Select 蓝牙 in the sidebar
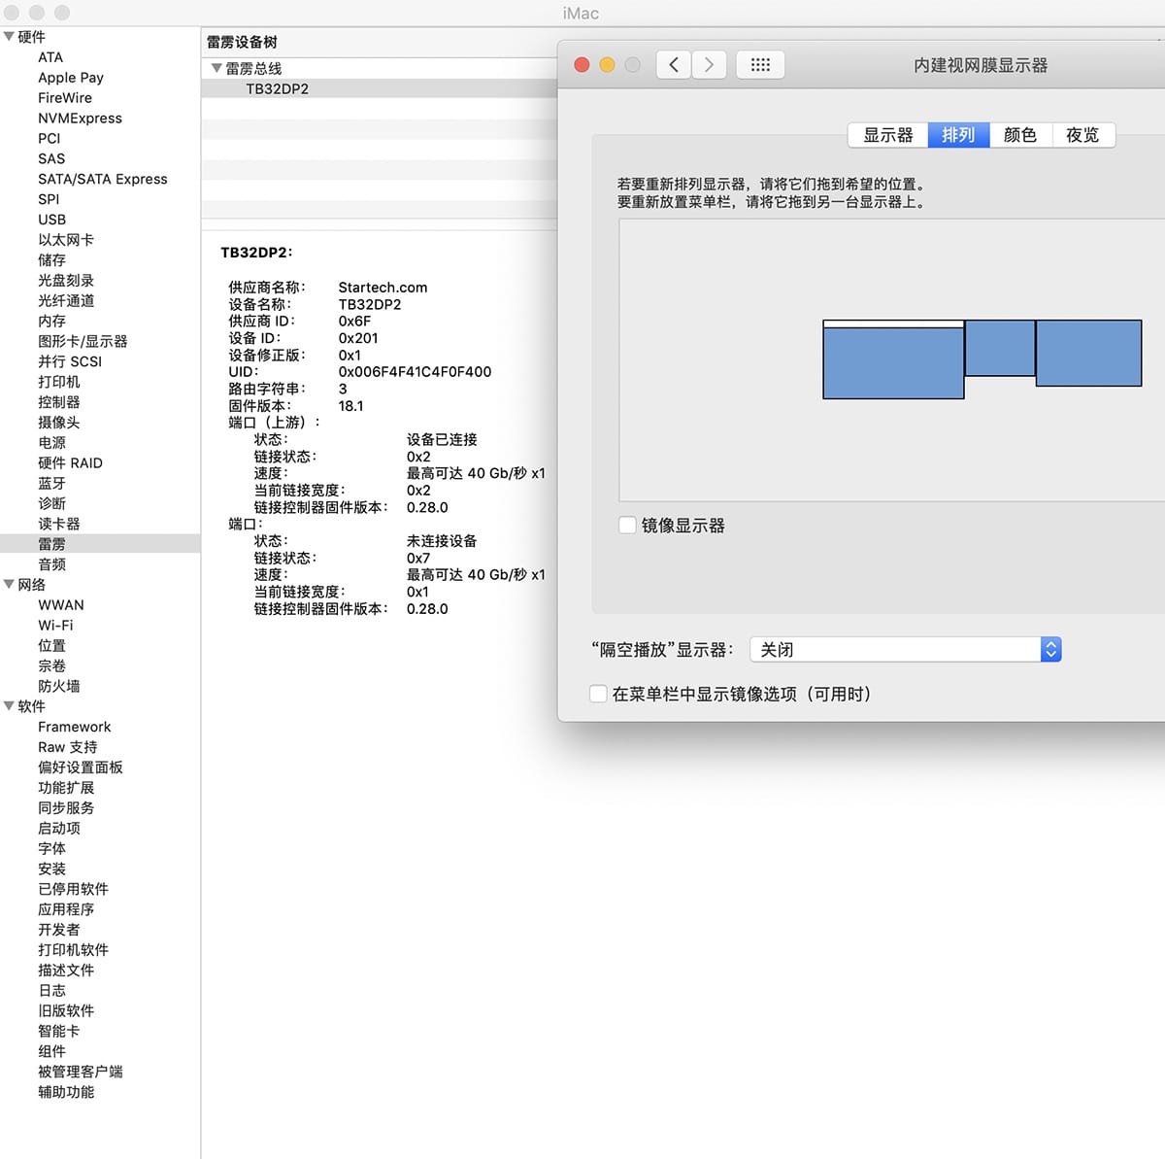Image resolution: width=1165 pixels, height=1159 pixels. coord(52,484)
